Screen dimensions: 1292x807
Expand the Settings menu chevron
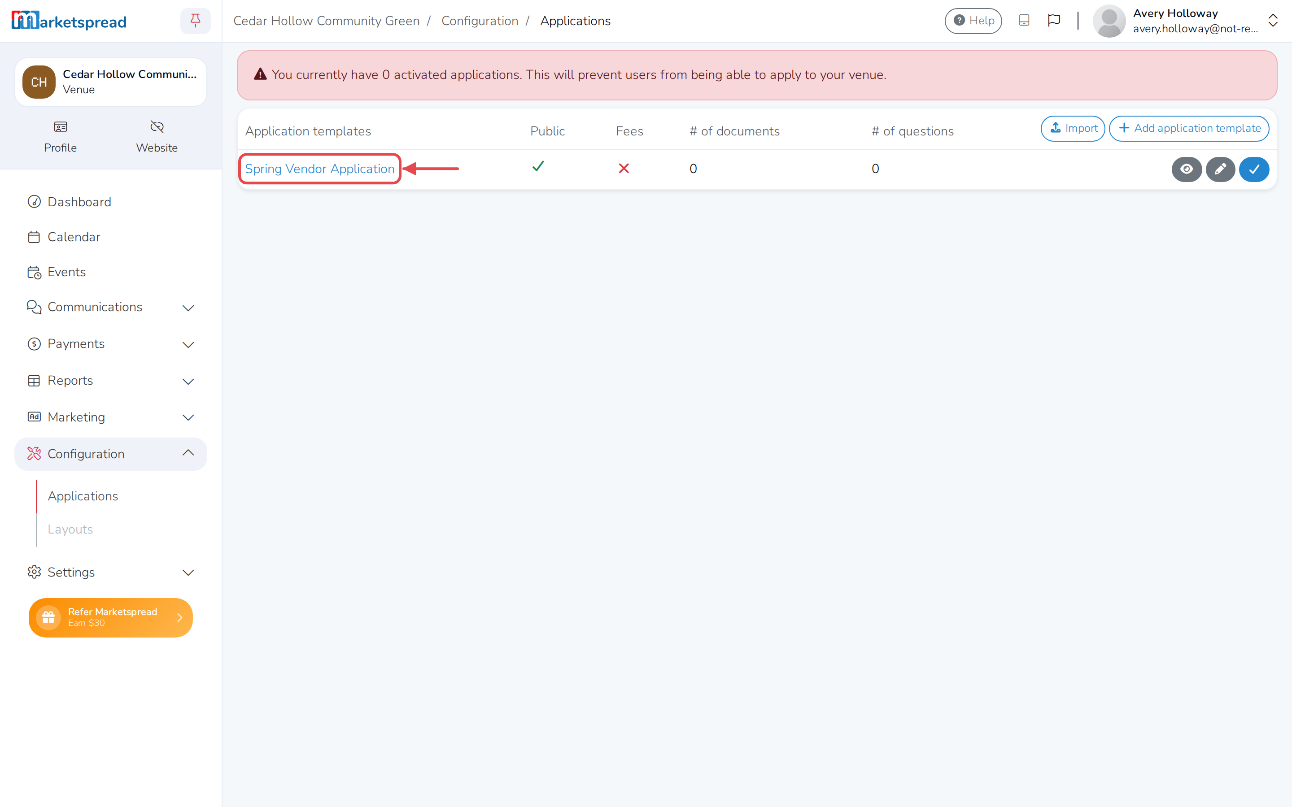(x=188, y=572)
